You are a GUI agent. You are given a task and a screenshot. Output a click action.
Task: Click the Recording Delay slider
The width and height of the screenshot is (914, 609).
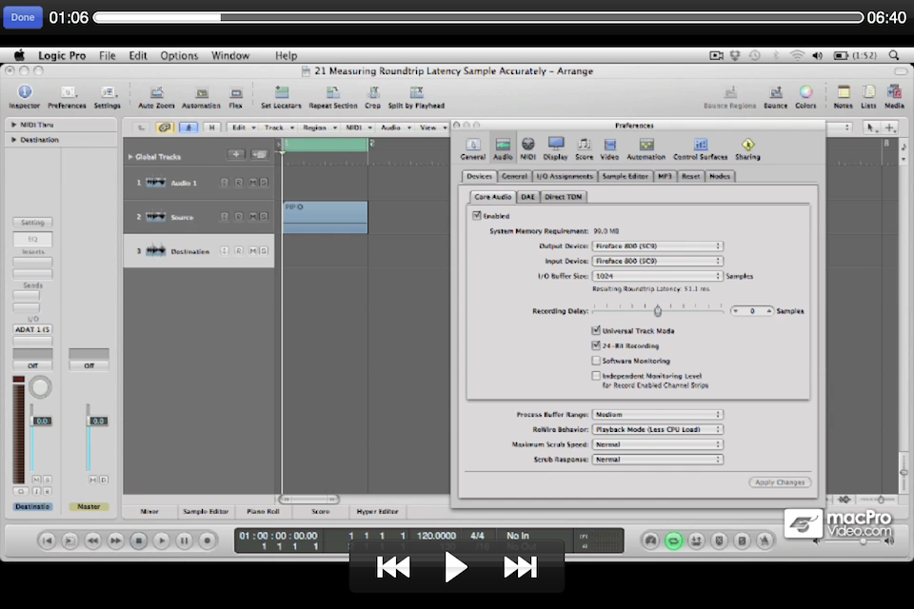658,310
